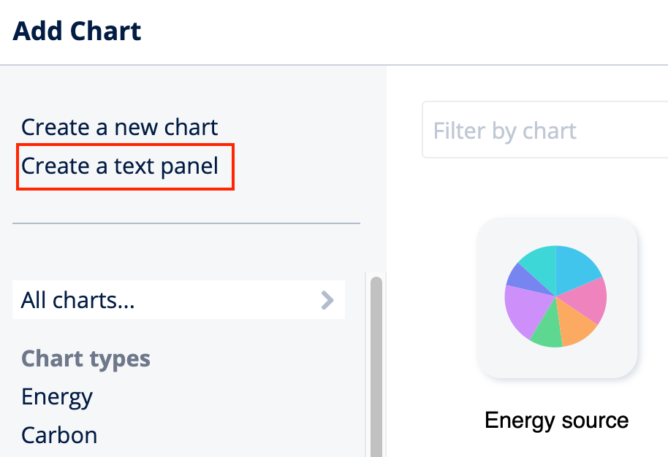Click the Add Chart dialog title
This screenshot has height=457, width=668.
77,31
